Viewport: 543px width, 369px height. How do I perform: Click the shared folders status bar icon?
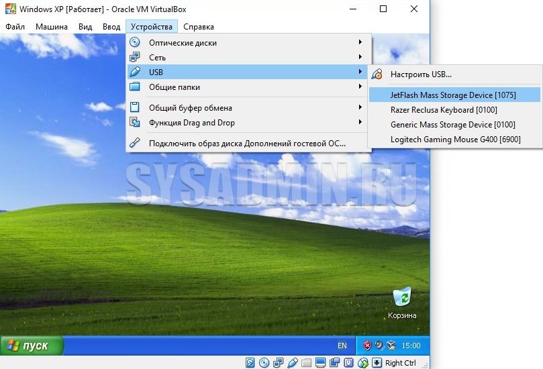[306, 363]
